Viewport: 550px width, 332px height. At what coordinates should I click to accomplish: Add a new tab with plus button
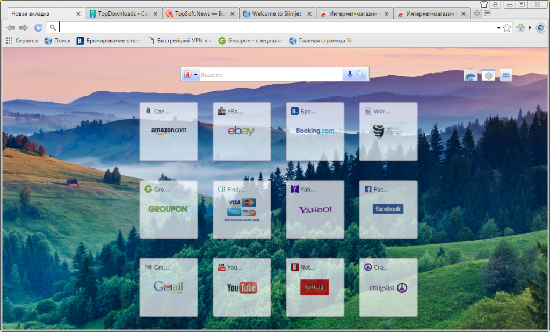pos(477,13)
